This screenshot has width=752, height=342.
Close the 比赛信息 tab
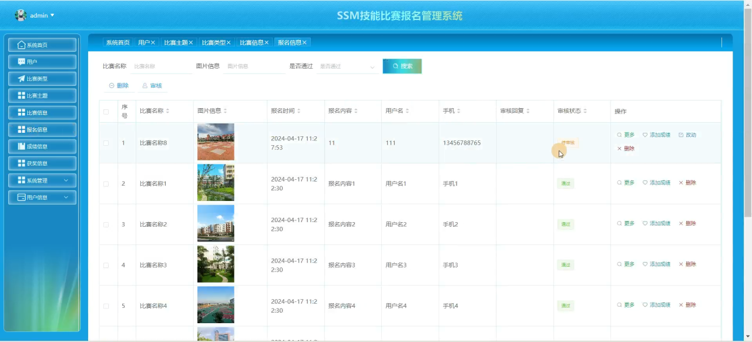(x=266, y=42)
